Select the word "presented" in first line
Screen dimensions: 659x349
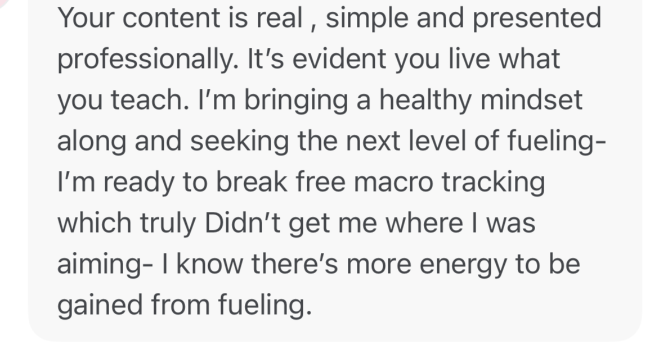(x=537, y=19)
